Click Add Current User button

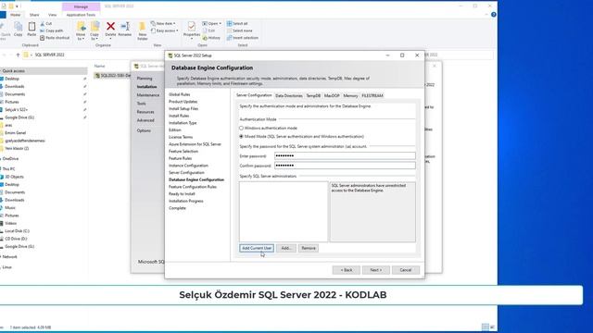257,248
